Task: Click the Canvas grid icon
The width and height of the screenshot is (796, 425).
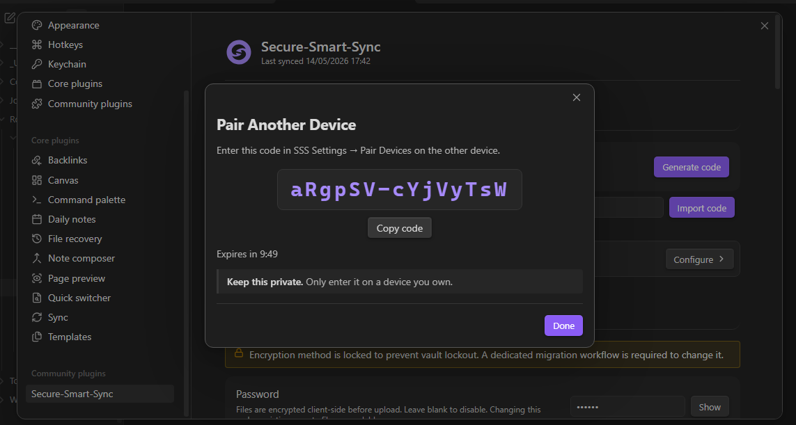Action: pos(36,180)
